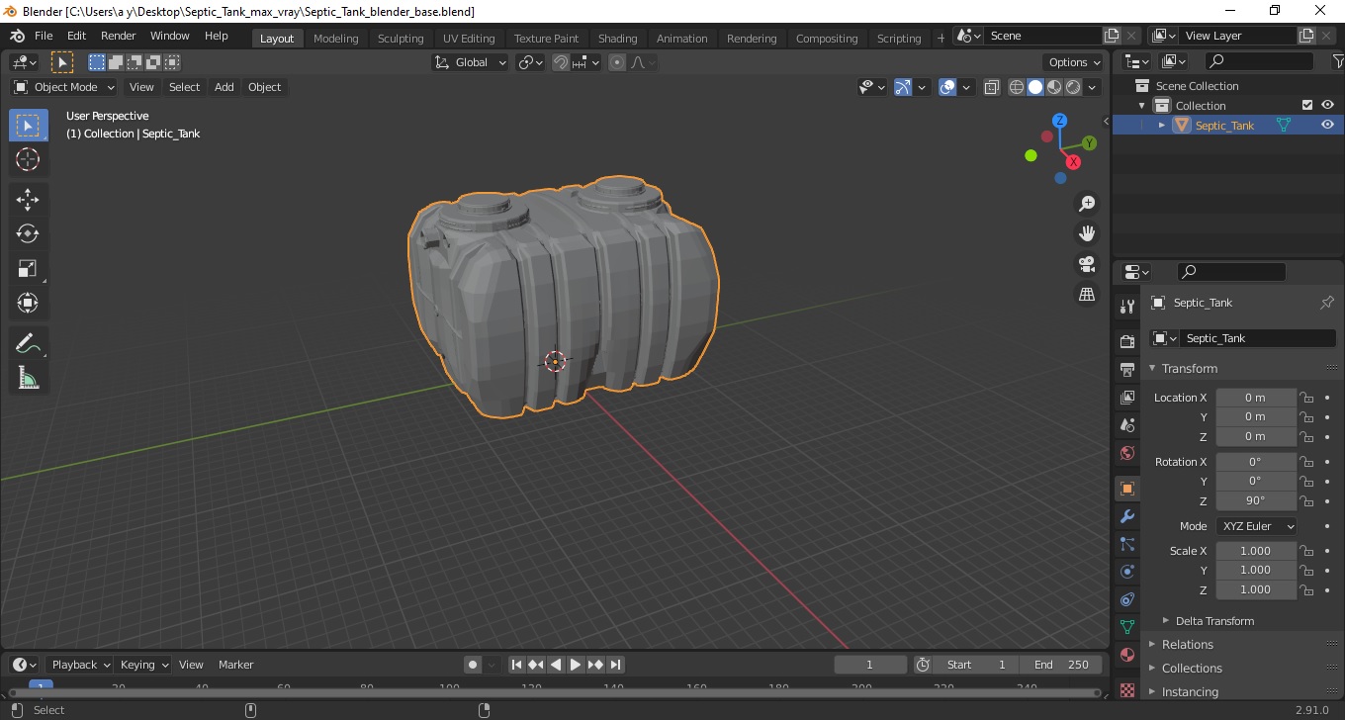Open the Material properties tab
Viewport: 1345px width, 720px height.
pyautogui.click(x=1126, y=655)
